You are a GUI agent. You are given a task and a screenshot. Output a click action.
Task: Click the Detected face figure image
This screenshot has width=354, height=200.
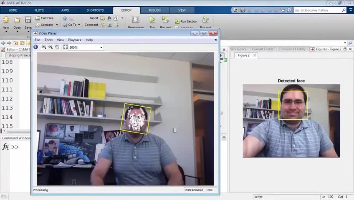point(291,121)
